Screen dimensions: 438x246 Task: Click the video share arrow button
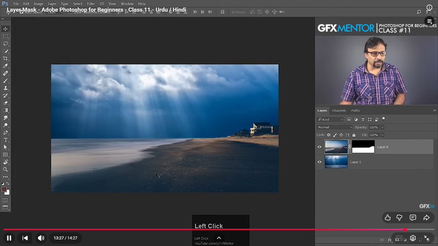426,218
